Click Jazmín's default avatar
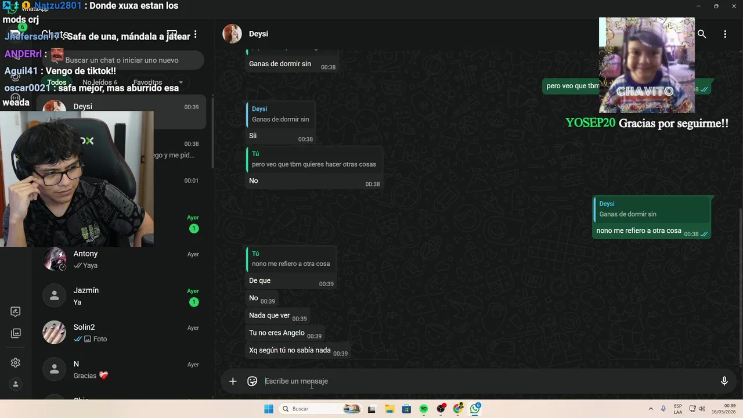The image size is (743, 418). point(55,296)
